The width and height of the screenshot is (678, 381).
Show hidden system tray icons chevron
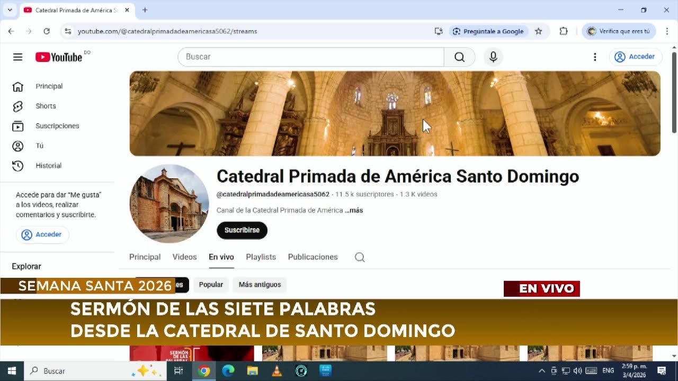(x=542, y=371)
